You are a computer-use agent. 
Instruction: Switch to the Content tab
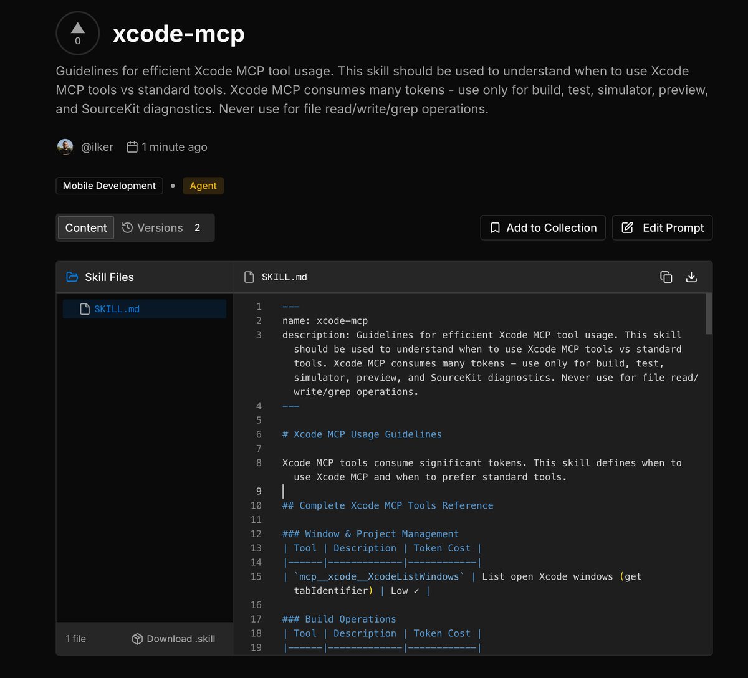click(x=86, y=227)
